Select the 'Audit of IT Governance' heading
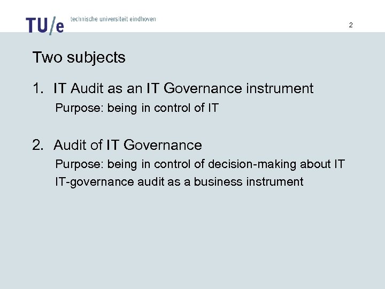This screenshot has height=289, width=385. pos(128,145)
